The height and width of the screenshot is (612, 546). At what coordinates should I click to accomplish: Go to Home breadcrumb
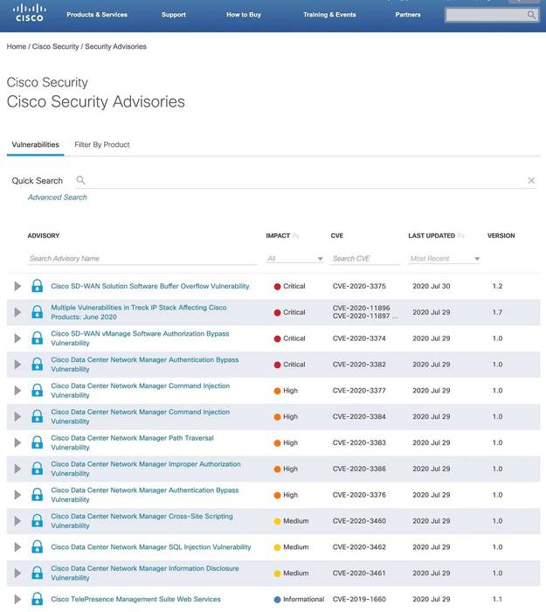17,46
